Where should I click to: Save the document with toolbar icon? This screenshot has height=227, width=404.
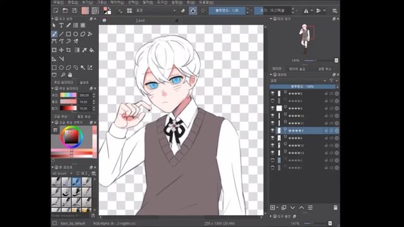(x=74, y=11)
